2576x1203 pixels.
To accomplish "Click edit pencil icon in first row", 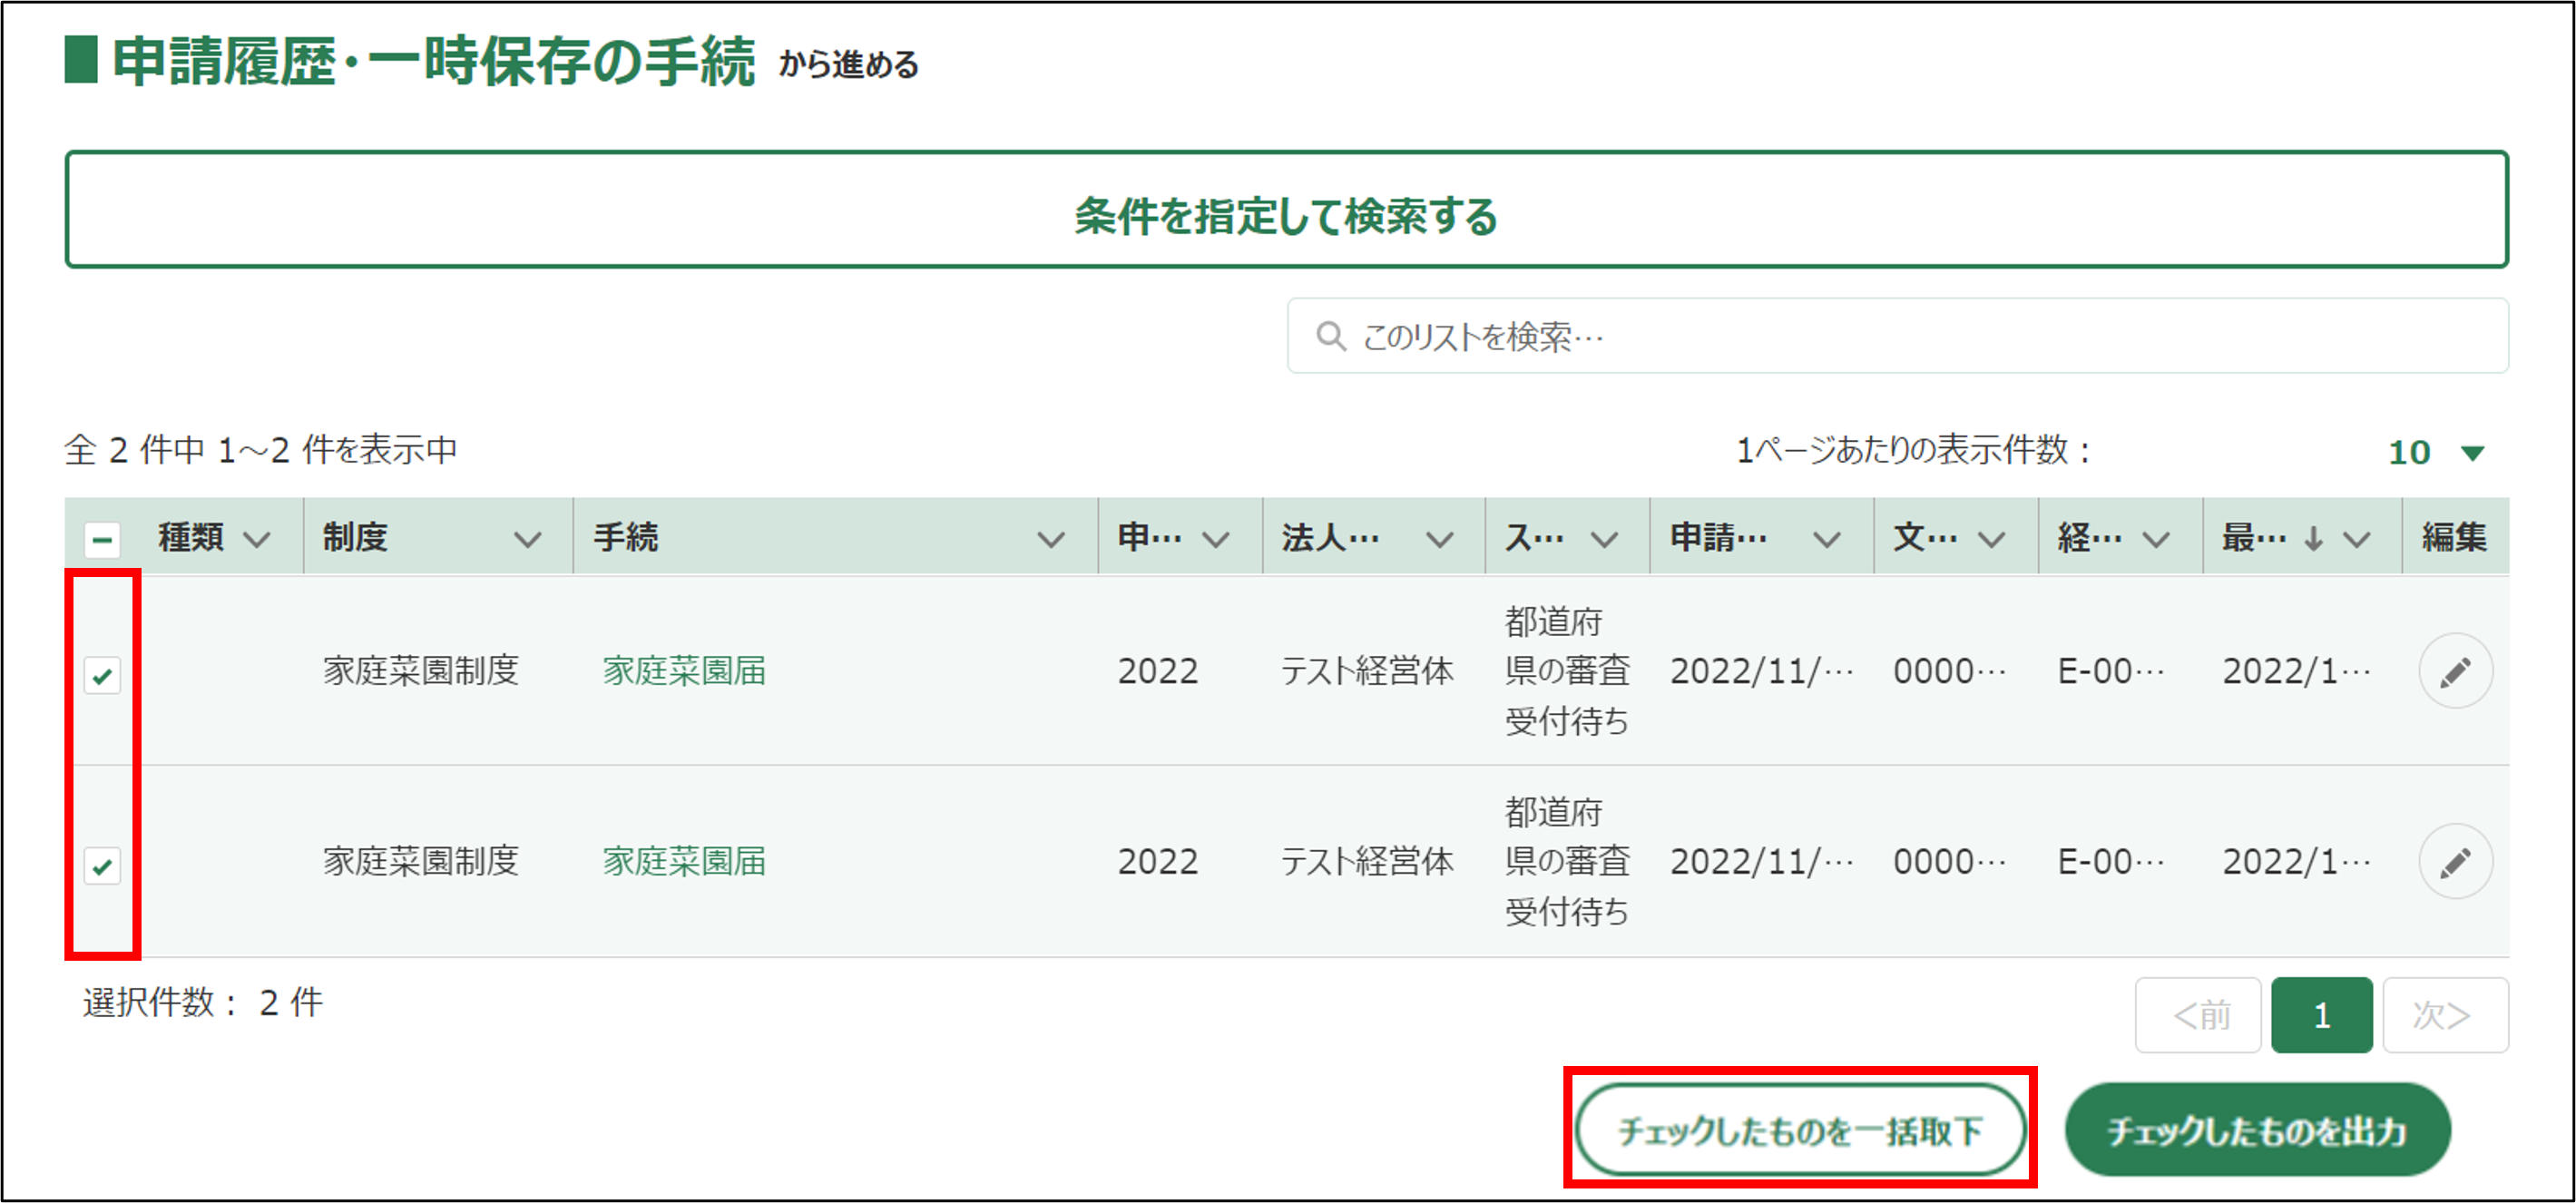I will (2454, 671).
